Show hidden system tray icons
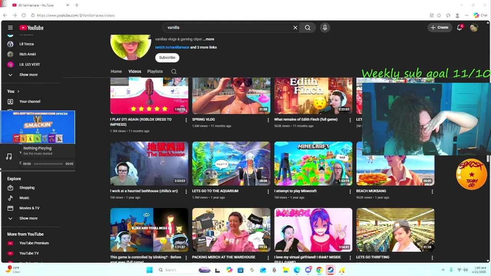Image resolution: width=491 pixels, height=276 pixels. tap(443, 270)
